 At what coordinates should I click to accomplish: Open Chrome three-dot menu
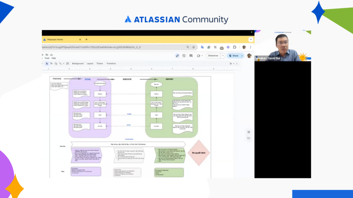(x=250, y=47)
